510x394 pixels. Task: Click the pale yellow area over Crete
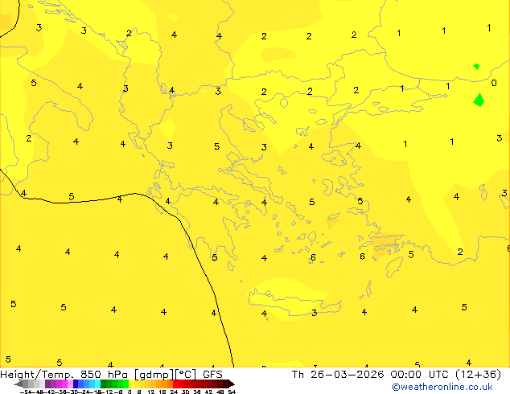pyautogui.click(x=290, y=298)
